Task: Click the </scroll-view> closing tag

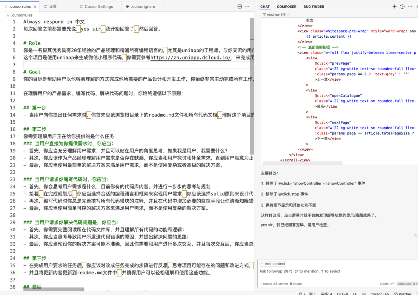Action: (x=295, y=160)
